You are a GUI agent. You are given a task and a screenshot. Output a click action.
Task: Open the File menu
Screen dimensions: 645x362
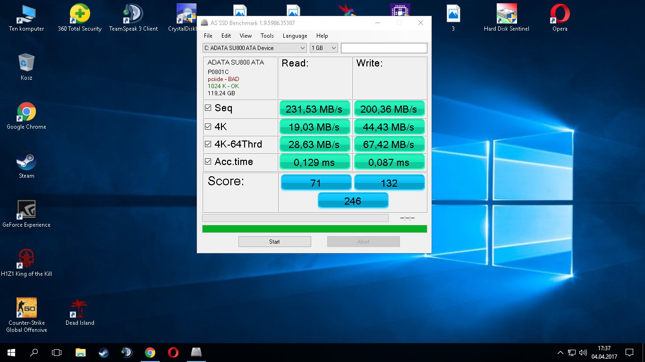[x=208, y=36]
